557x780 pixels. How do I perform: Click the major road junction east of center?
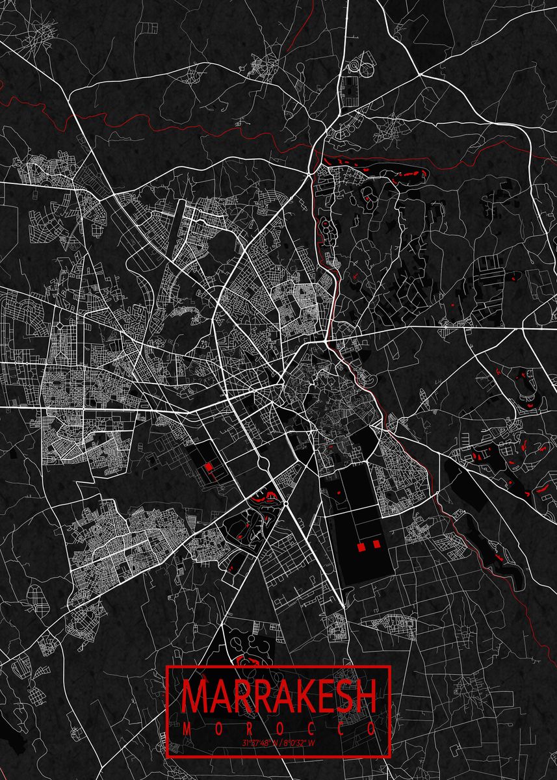328,340
